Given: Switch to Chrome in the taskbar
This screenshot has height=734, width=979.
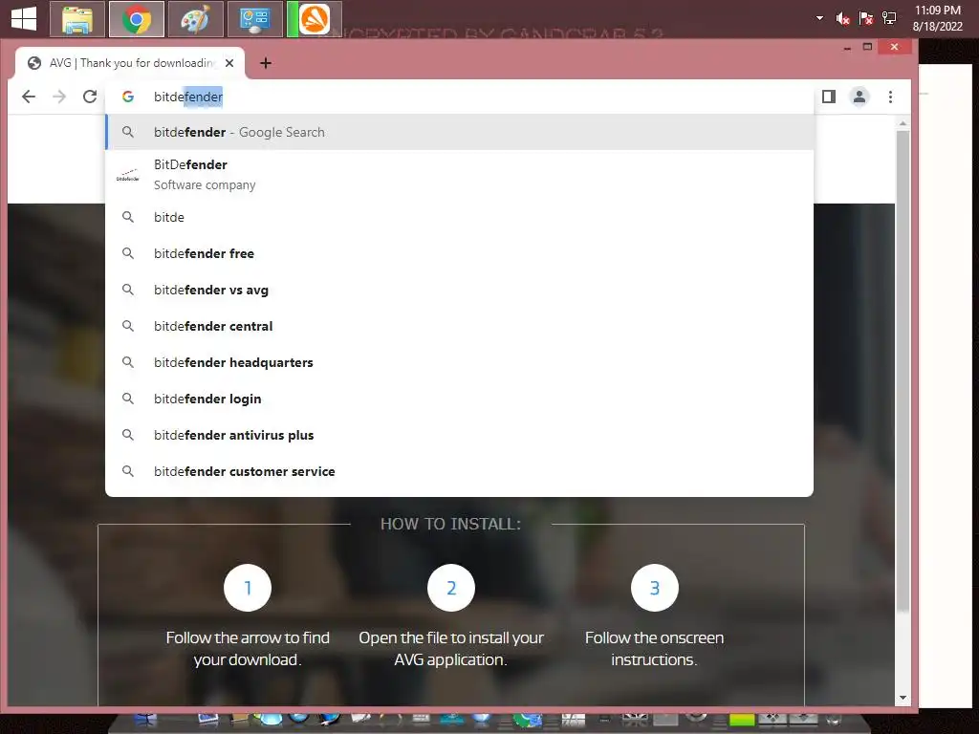Looking at the screenshot, I should (x=136, y=19).
